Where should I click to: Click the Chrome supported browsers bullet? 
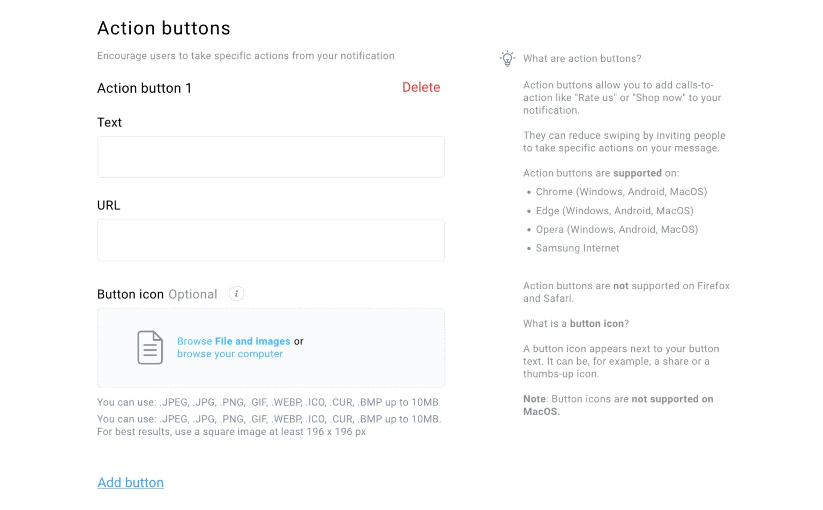tap(620, 191)
